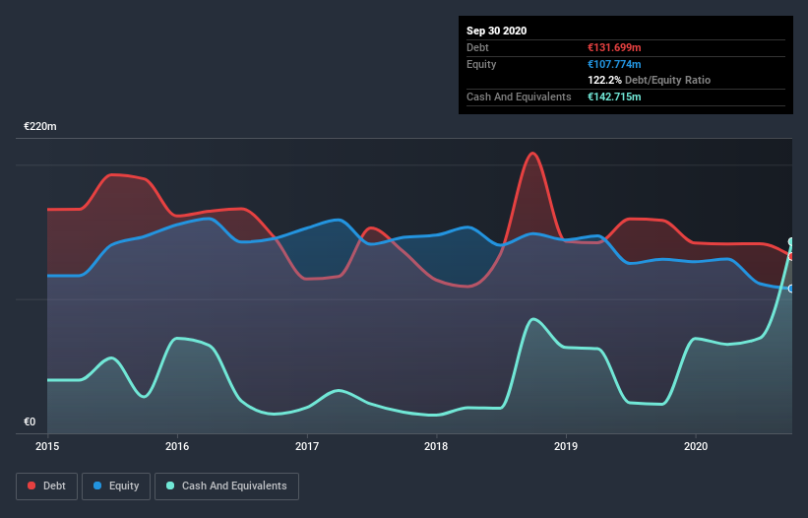Click the €142.715m cash value
This screenshot has width=808, height=518.
614,97
